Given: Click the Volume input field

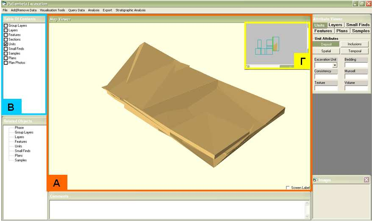Looking at the screenshot, I should pos(356,88).
